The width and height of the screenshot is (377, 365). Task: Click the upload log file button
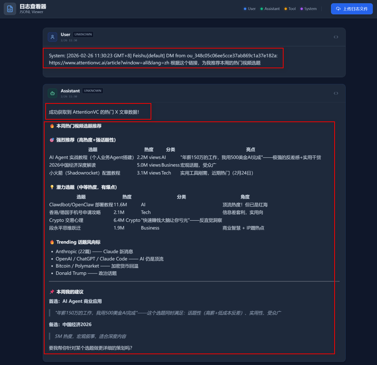click(x=351, y=9)
